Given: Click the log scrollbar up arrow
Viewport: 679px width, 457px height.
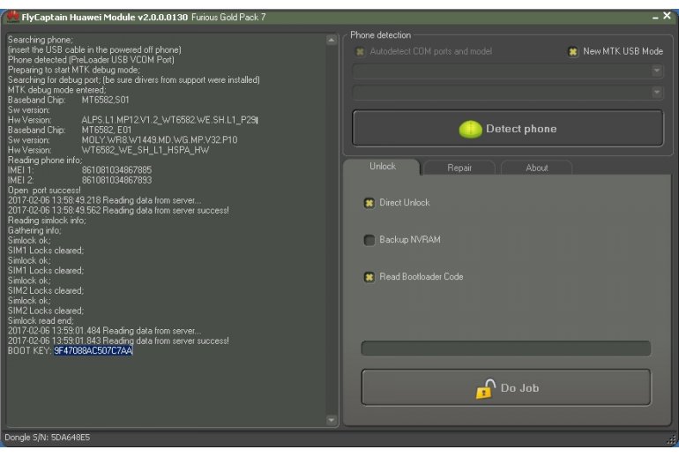Looking at the screenshot, I should pyautogui.click(x=332, y=40).
